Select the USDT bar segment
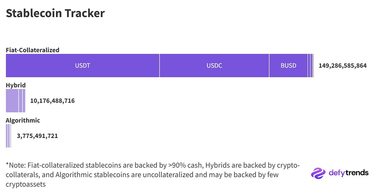 [83, 66]
